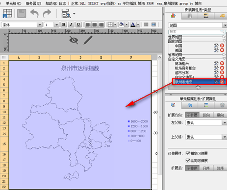227x190 pixels.
Task: Toggle 纵向可伸展 checkbox
Action: click(188, 161)
